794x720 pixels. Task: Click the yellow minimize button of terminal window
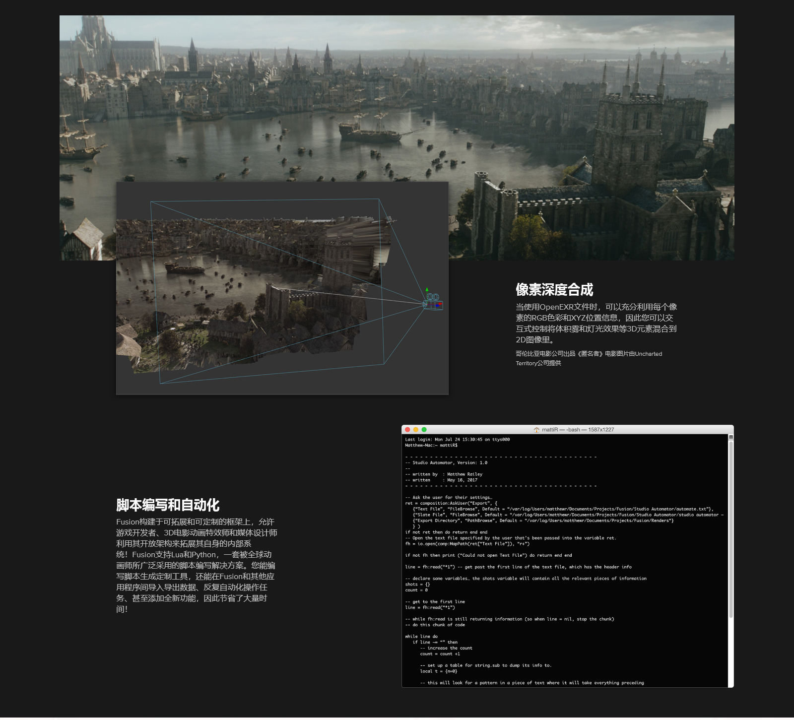416,430
